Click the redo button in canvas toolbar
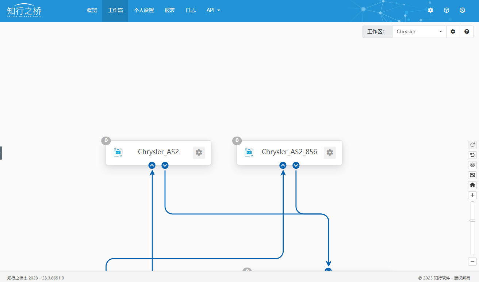This screenshot has width=479, height=282. (472, 145)
